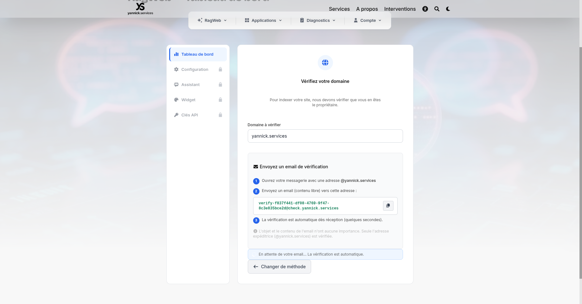Open the search magnifier icon
This screenshot has height=304, width=582.
(x=437, y=9)
